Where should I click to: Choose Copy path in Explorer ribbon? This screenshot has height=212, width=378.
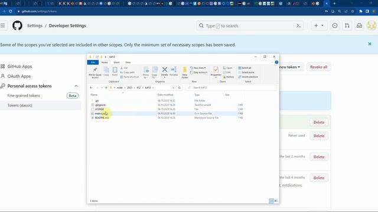(x=128, y=72)
